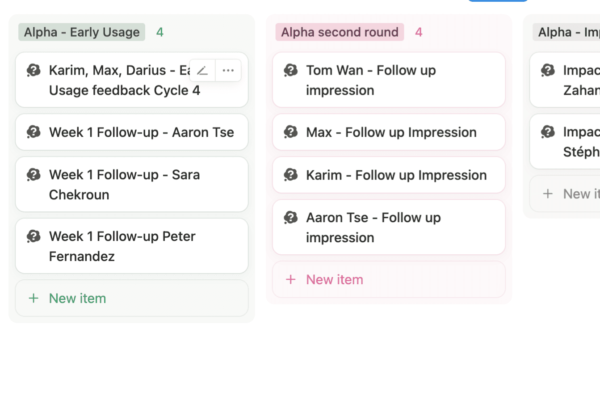The height and width of the screenshot is (400, 600).
Task: Click the pink item count next to Alpha second round
Action: tap(418, 32)
